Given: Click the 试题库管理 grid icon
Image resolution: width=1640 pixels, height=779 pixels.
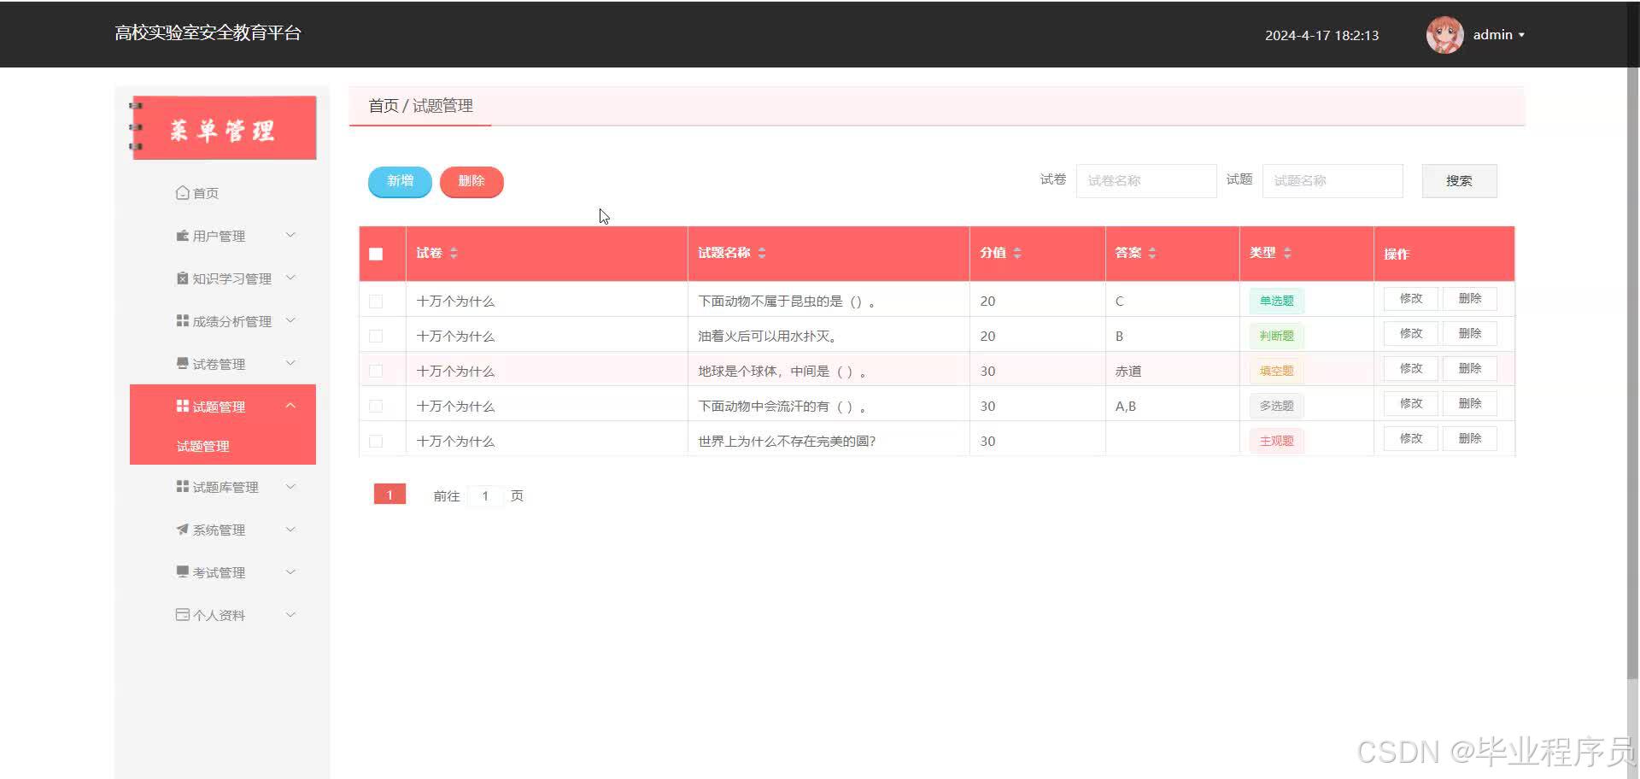Looking at the screenshot, I should tap(182, 487).
